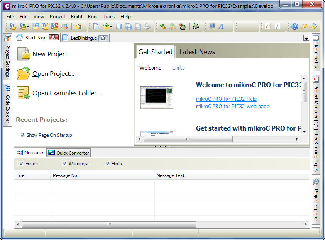Create a new file with toolbar icon

(96, 27)
